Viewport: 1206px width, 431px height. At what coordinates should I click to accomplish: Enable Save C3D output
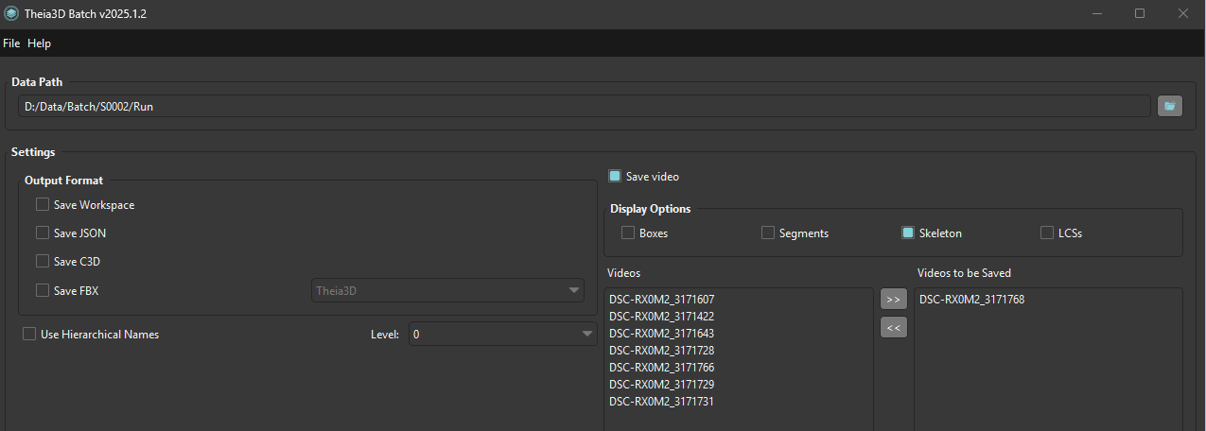coord(43,261)
